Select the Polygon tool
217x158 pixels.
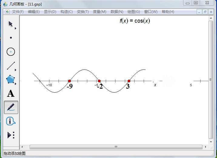tap(11, 80)
